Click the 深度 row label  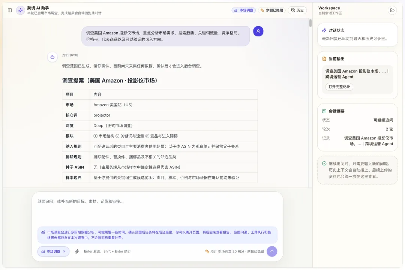(x=69, y=126)
